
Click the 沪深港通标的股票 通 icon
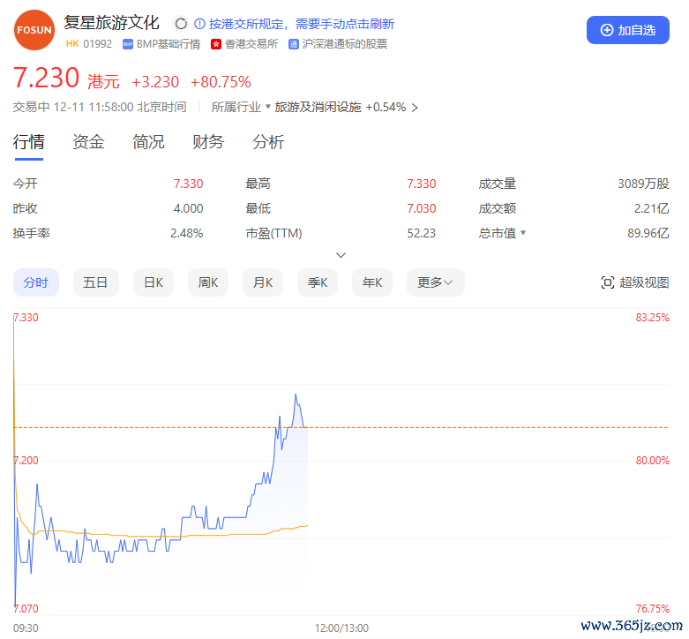pyautogui.click(x=294, y=44)
